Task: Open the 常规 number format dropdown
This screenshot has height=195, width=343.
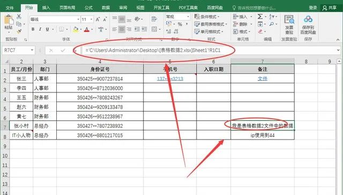Action: point(188,17)
